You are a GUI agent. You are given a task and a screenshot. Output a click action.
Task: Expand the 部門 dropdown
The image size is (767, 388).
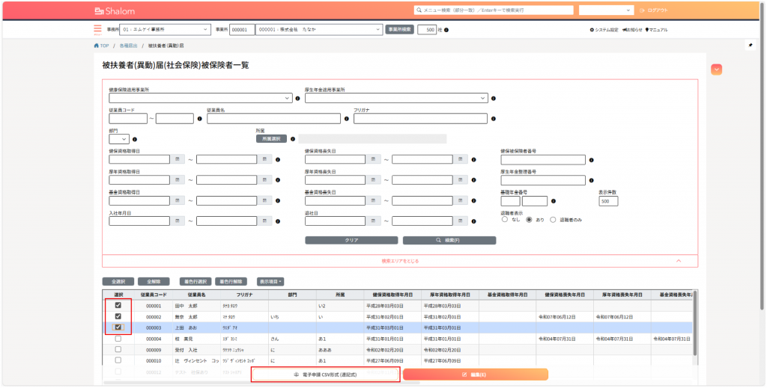(x=118, y=138)
